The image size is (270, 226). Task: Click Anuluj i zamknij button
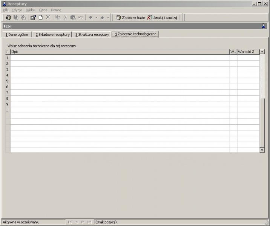click(162, 18)
